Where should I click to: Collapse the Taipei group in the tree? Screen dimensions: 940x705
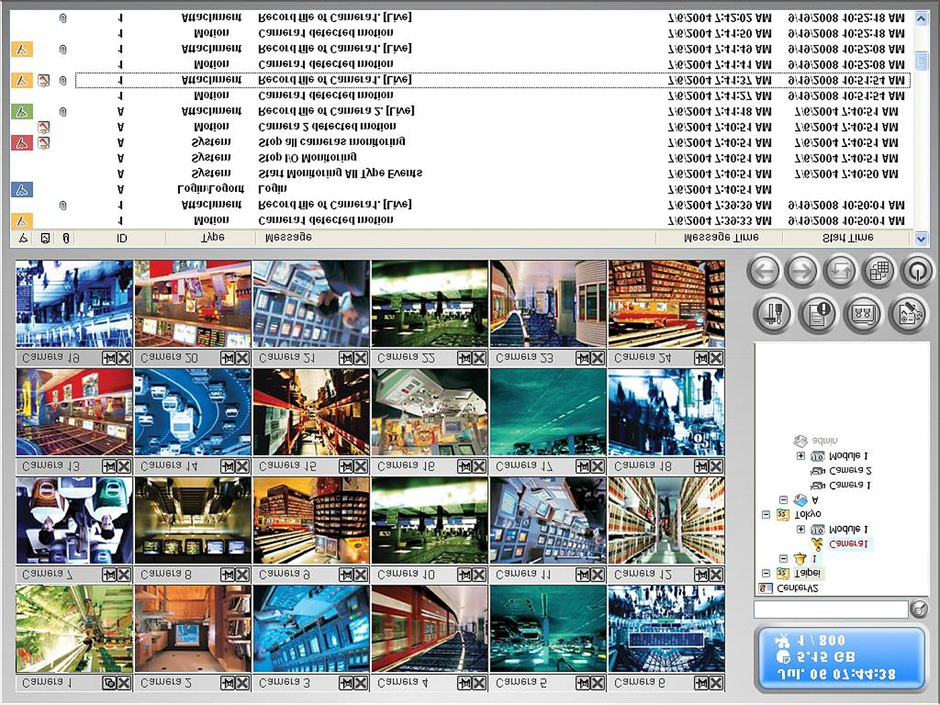click(765, 573)
